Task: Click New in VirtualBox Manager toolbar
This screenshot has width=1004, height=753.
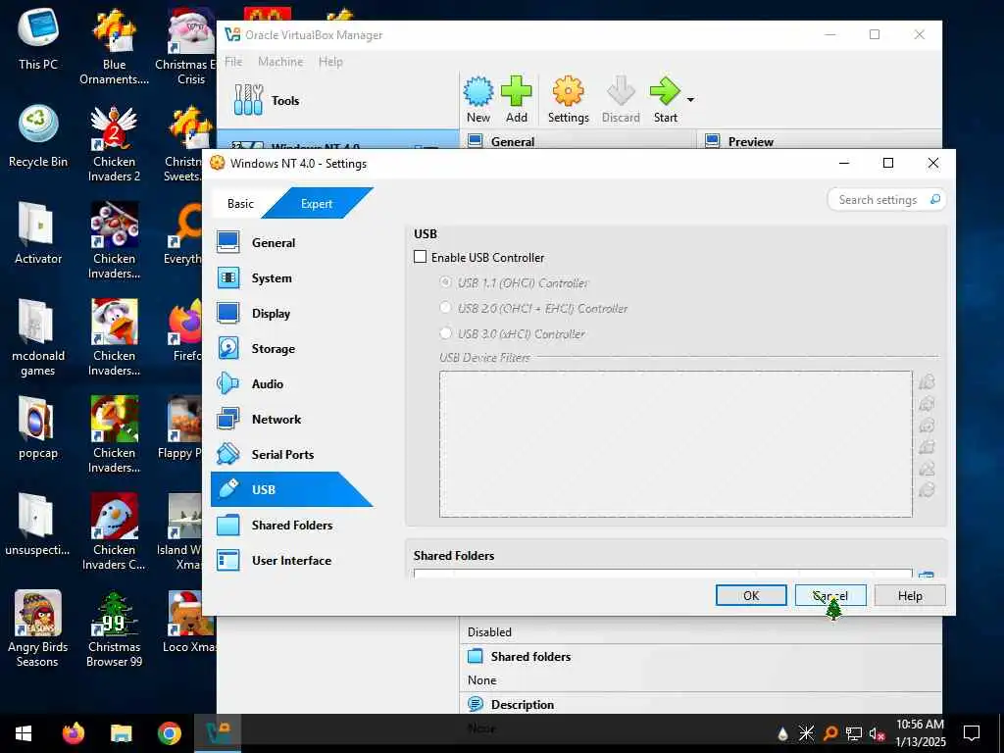Action: point(478,100)
